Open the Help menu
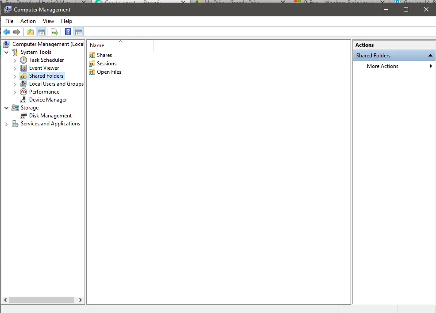The height and width of the screenshot is (313, 436). click(66, 21)
